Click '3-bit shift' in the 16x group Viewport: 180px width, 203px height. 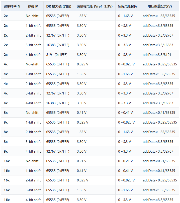point(33,190)
